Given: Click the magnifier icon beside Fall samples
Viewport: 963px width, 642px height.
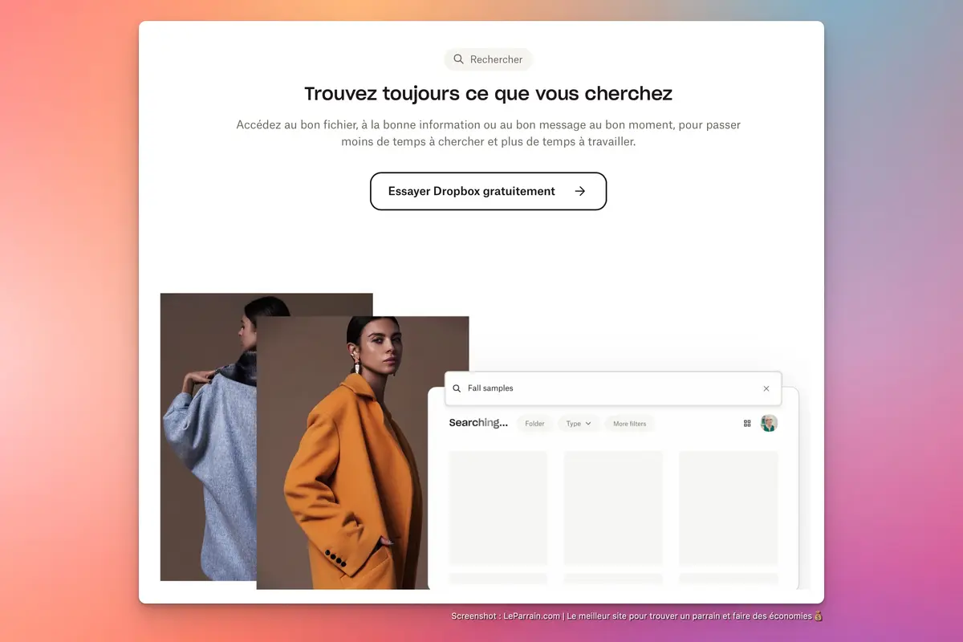Looking at the screenshot, I should click(x=457, y=388).
